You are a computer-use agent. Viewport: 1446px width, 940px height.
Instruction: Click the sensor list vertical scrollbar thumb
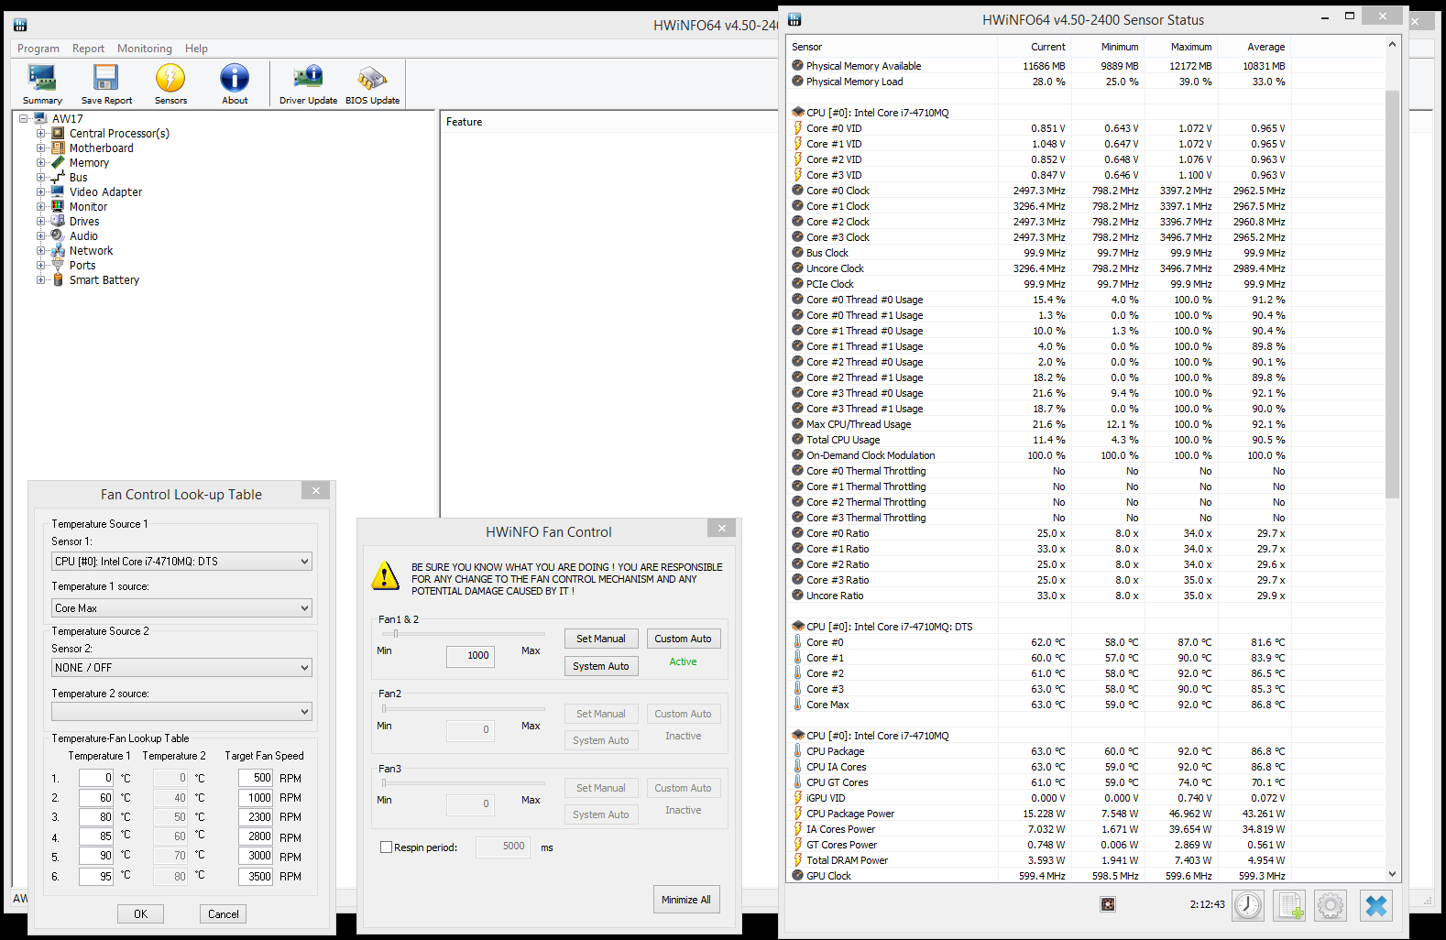coord(1392,293)
